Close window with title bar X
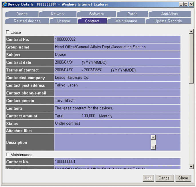Viewport: 196px width, 187px height. pos(191,4)
